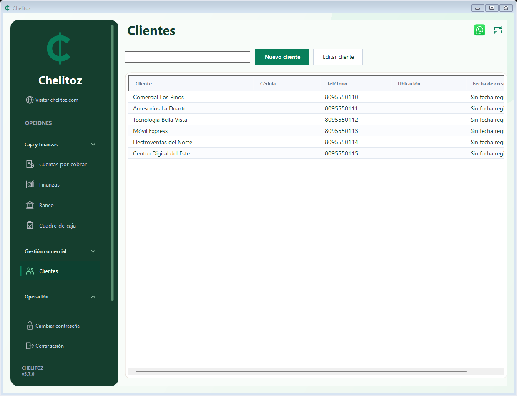
Task: Click the Clientes people icon
Action: click(x=30, y=271)
